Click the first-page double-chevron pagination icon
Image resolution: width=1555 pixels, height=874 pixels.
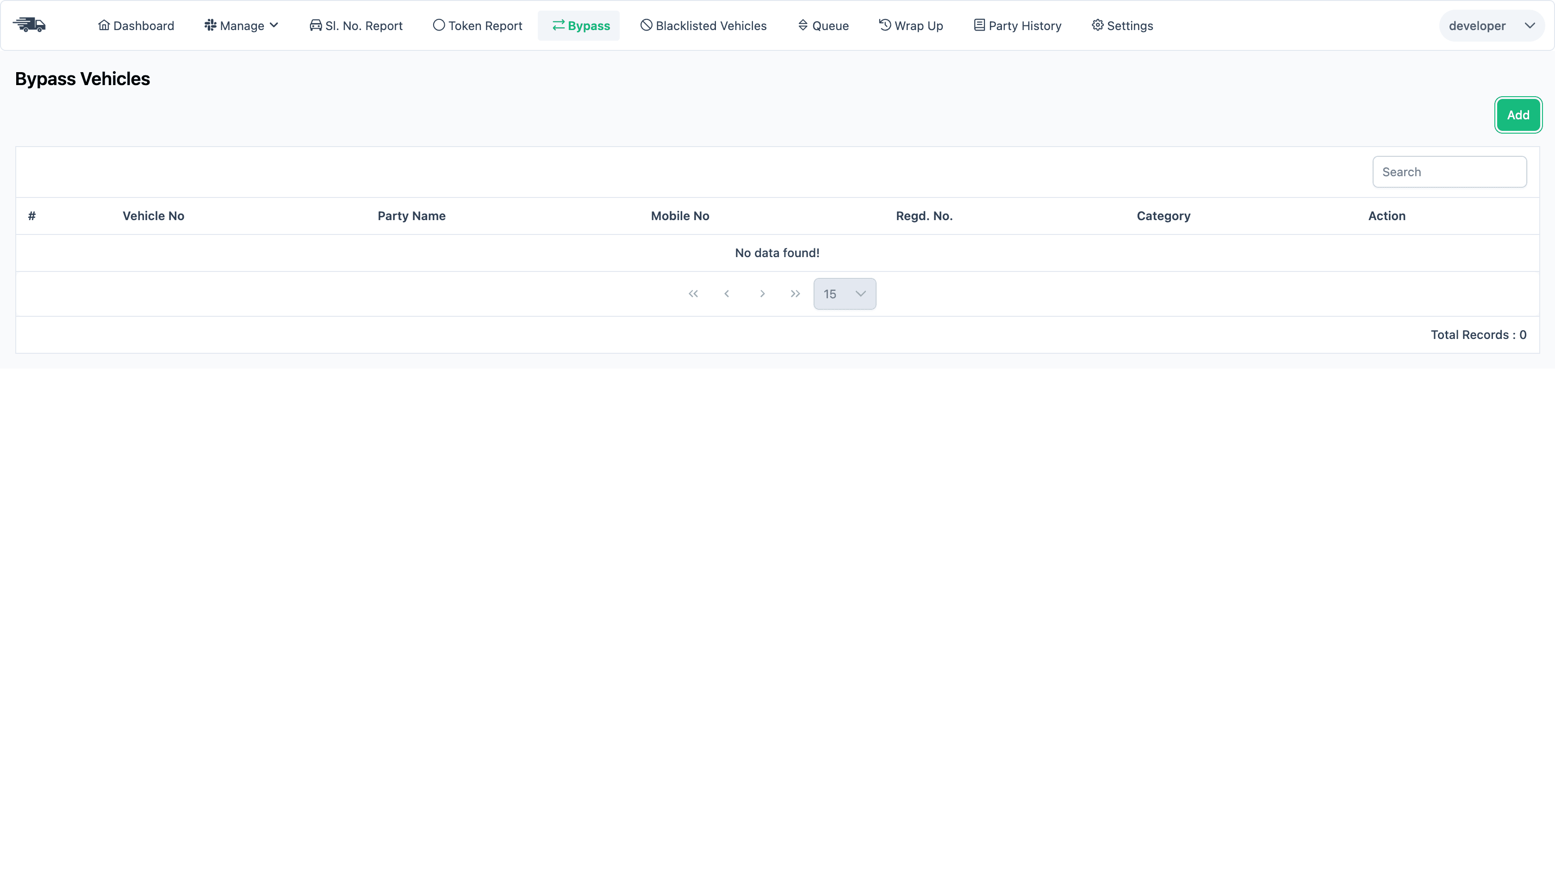[693, 294]
